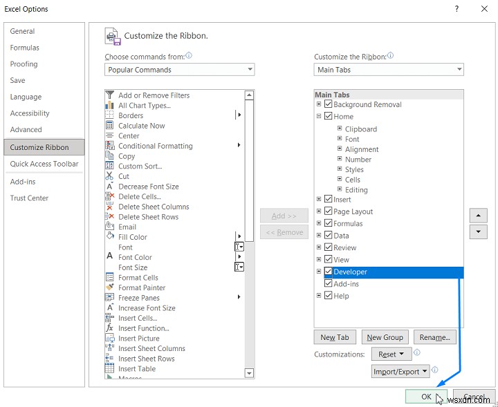498x407 pixels.
Task: Expand the Alignment group node
Action: click(x=340, y=149)
